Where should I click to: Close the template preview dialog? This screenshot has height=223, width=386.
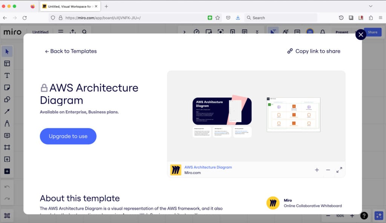(361, 35)
